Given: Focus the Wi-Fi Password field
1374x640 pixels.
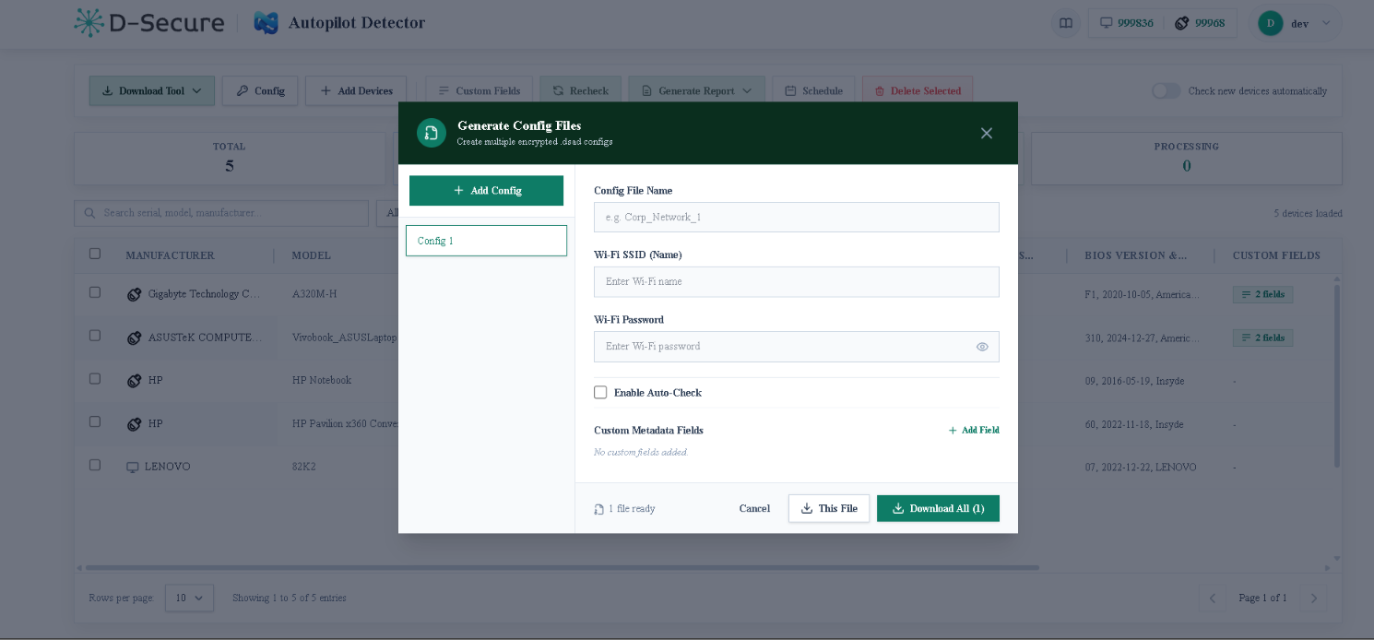Looking at the screenshot, I should click(797, 347).
